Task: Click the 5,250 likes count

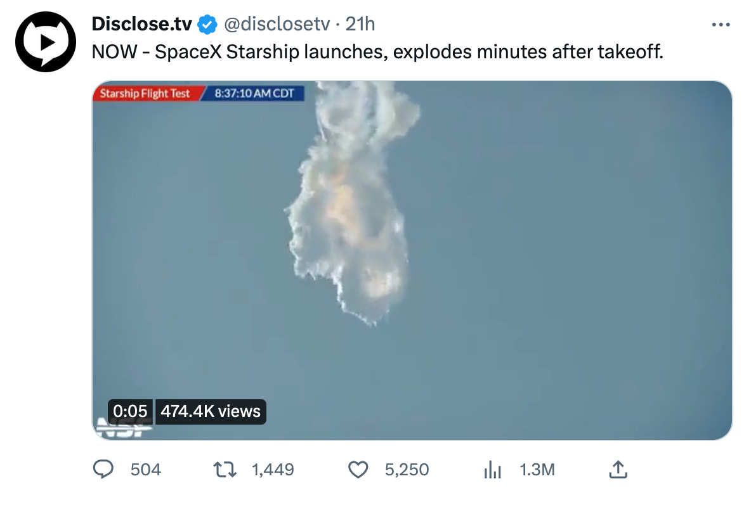Action: click(407, 470)
